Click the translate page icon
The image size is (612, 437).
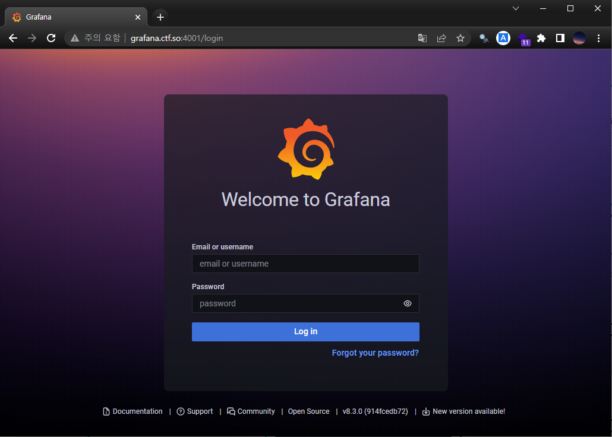tap(422, 38)
